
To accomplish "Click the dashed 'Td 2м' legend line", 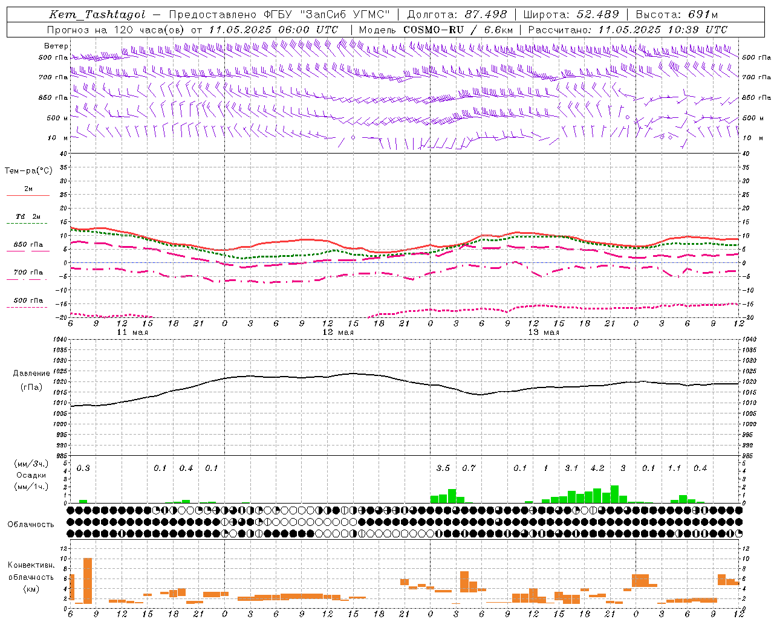I will [x=28, y=223].
